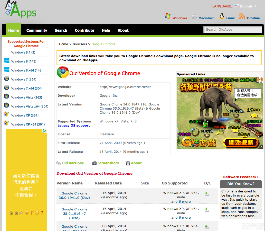This screenshot has width=265, height=231.
Task: Open the Windows Vista x64 (304) link
Action: 30,106
